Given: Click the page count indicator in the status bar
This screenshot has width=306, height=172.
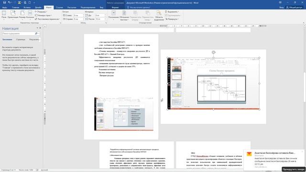Looking at the screenshot, I should click(9, 170).
